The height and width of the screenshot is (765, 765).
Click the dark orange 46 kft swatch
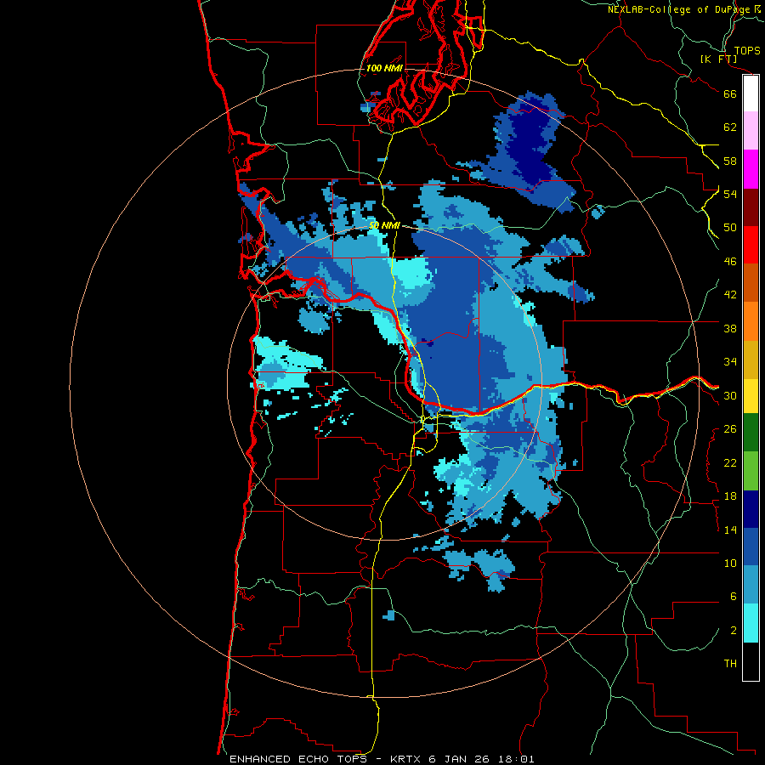751,282
